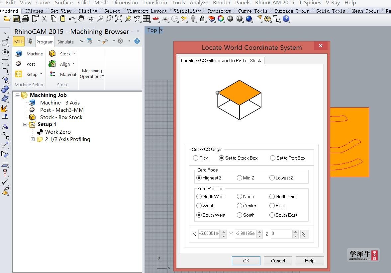Click the Z coordinate input field

tap(281, 234)
